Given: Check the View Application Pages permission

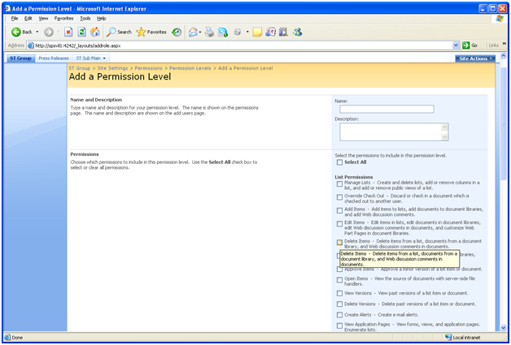Looking at the screenshot, I should (339, 326).
